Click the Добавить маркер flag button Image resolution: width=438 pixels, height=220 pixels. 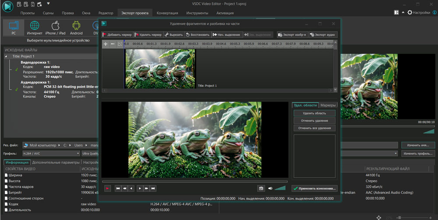[117, 35]
